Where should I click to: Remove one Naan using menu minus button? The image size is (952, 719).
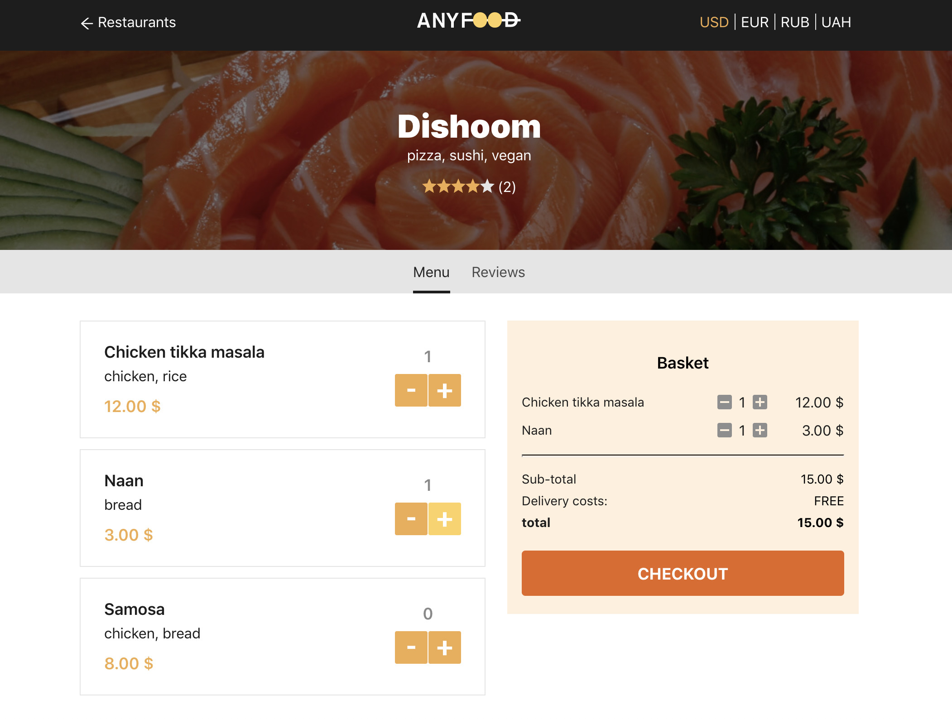coord(411,519)
